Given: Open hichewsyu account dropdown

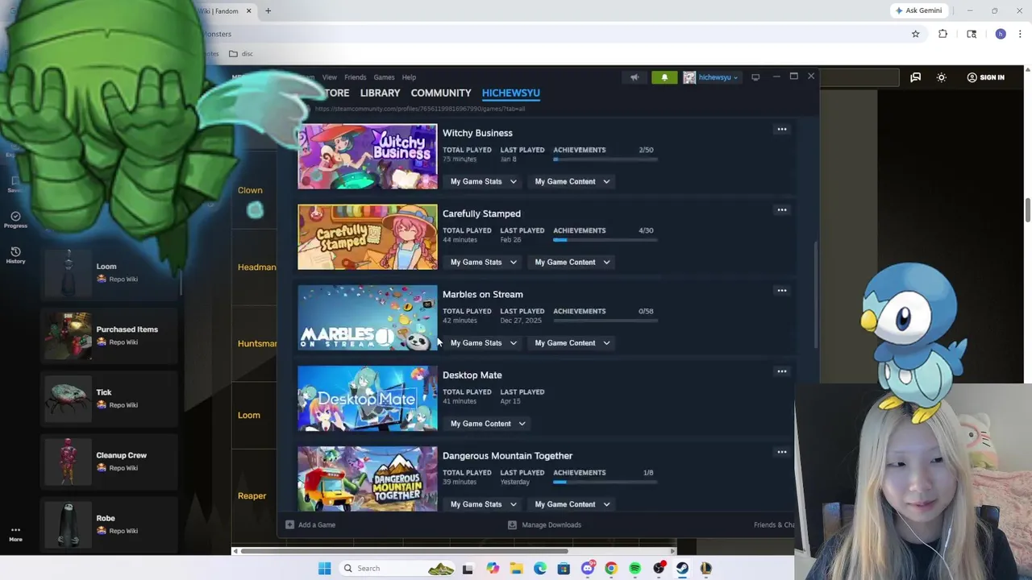Looking at the screenshot, I should 711,77.
